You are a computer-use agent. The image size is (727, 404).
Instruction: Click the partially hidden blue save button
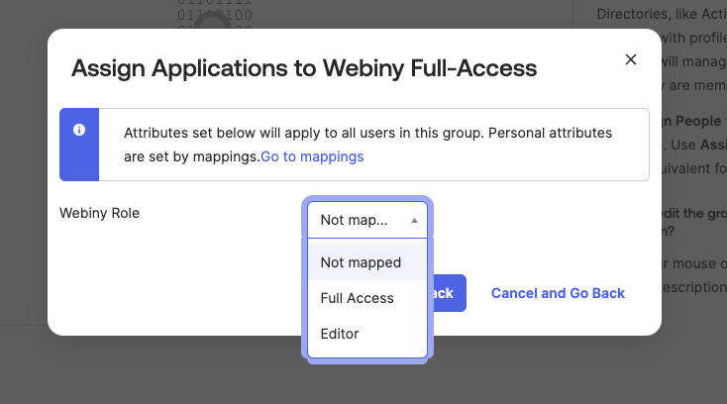tap(447, 293)
